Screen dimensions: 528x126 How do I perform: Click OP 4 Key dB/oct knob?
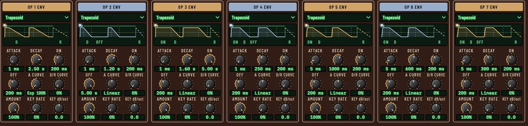[x=285, y=108]
